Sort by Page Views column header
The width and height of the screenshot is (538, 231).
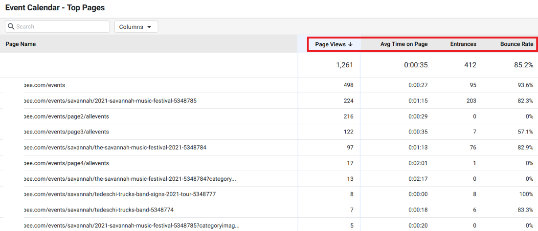[x=334, y=44]
